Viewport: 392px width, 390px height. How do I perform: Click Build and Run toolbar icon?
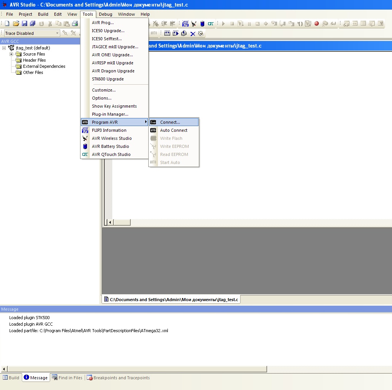click(x=175, y=33)
